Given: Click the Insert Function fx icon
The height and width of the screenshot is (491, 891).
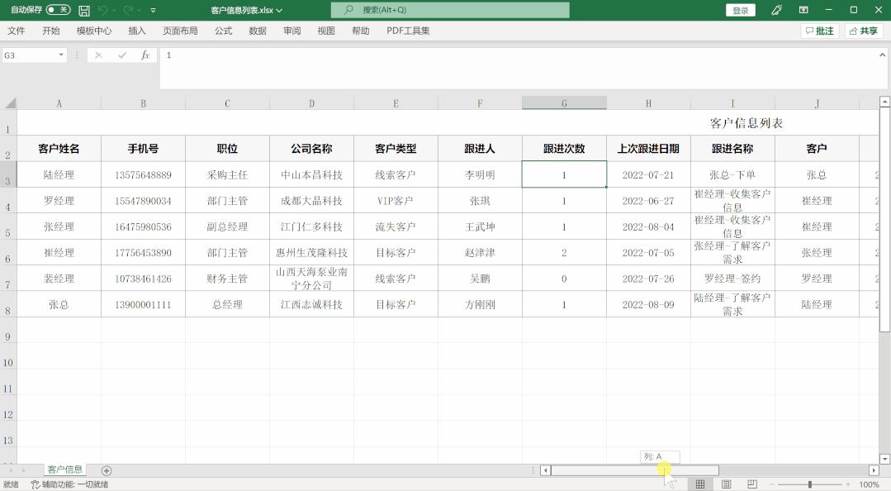Looking at the screenshot, I should [145, 55].
